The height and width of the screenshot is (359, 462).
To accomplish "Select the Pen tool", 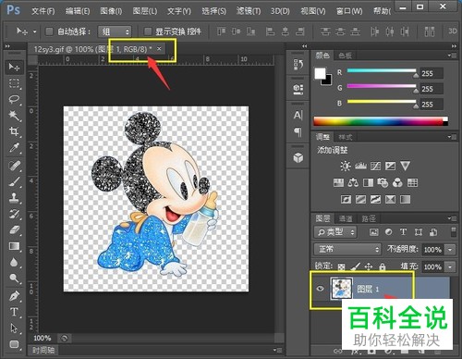I will point(14,296).
